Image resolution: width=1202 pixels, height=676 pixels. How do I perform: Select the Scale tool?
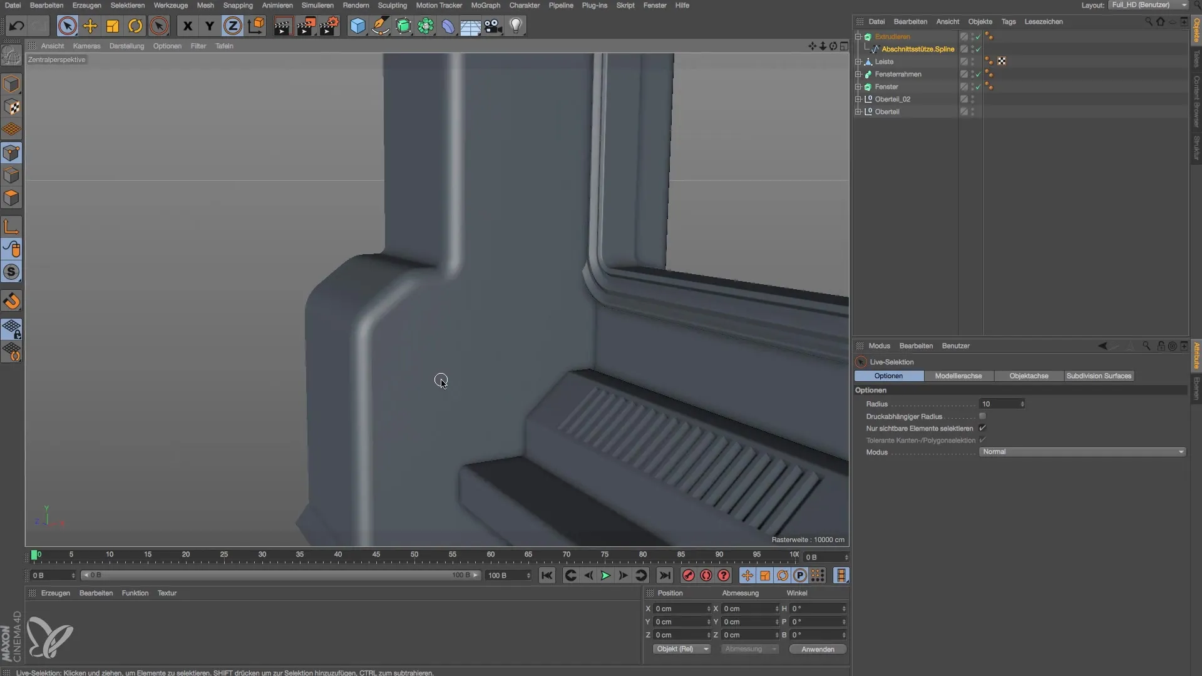pyautogui.click(x=113, y=26)
